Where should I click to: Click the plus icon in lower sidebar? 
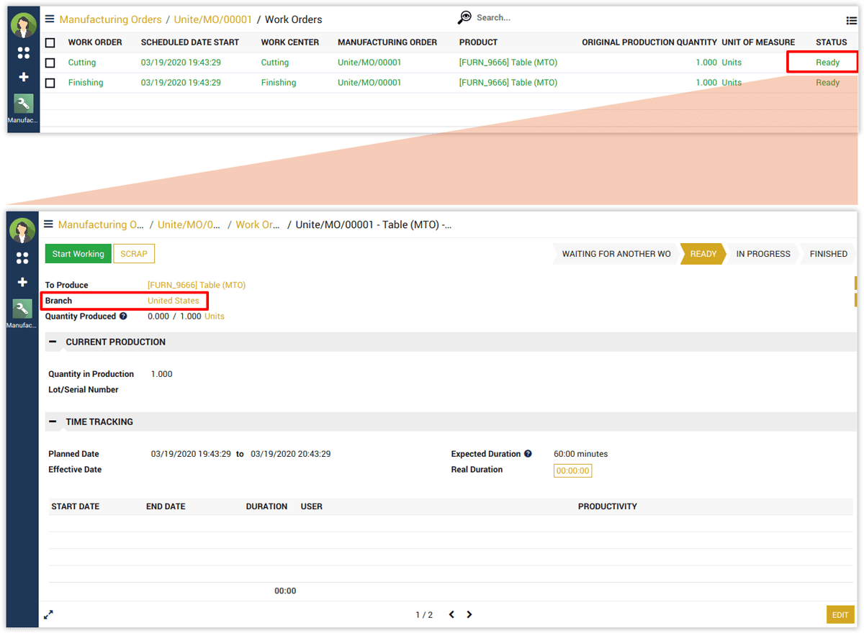coord(22,282)
